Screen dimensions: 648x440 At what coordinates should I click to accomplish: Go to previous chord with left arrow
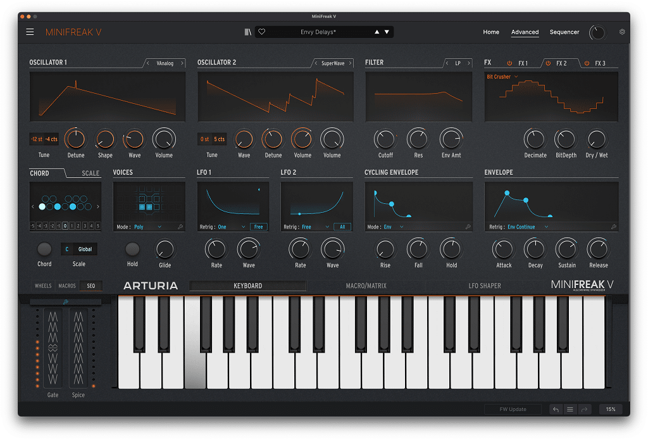coord(33,206)
